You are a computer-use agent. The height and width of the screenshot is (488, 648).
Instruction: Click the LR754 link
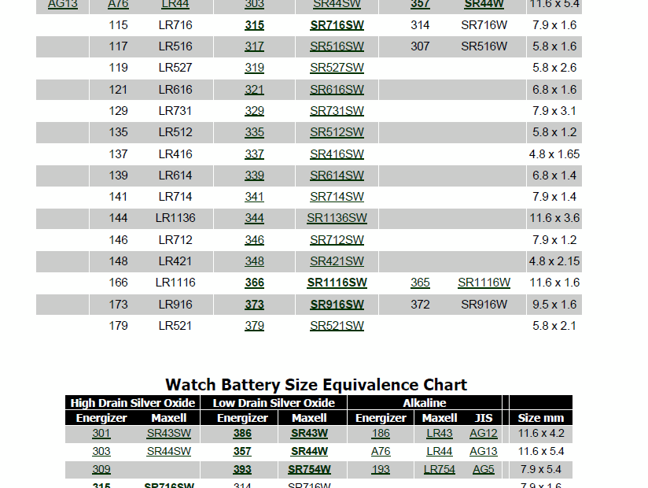[440, 469]
